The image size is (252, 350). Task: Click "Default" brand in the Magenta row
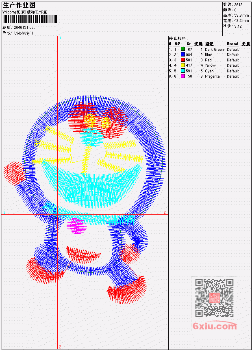[x=233, y=76]
